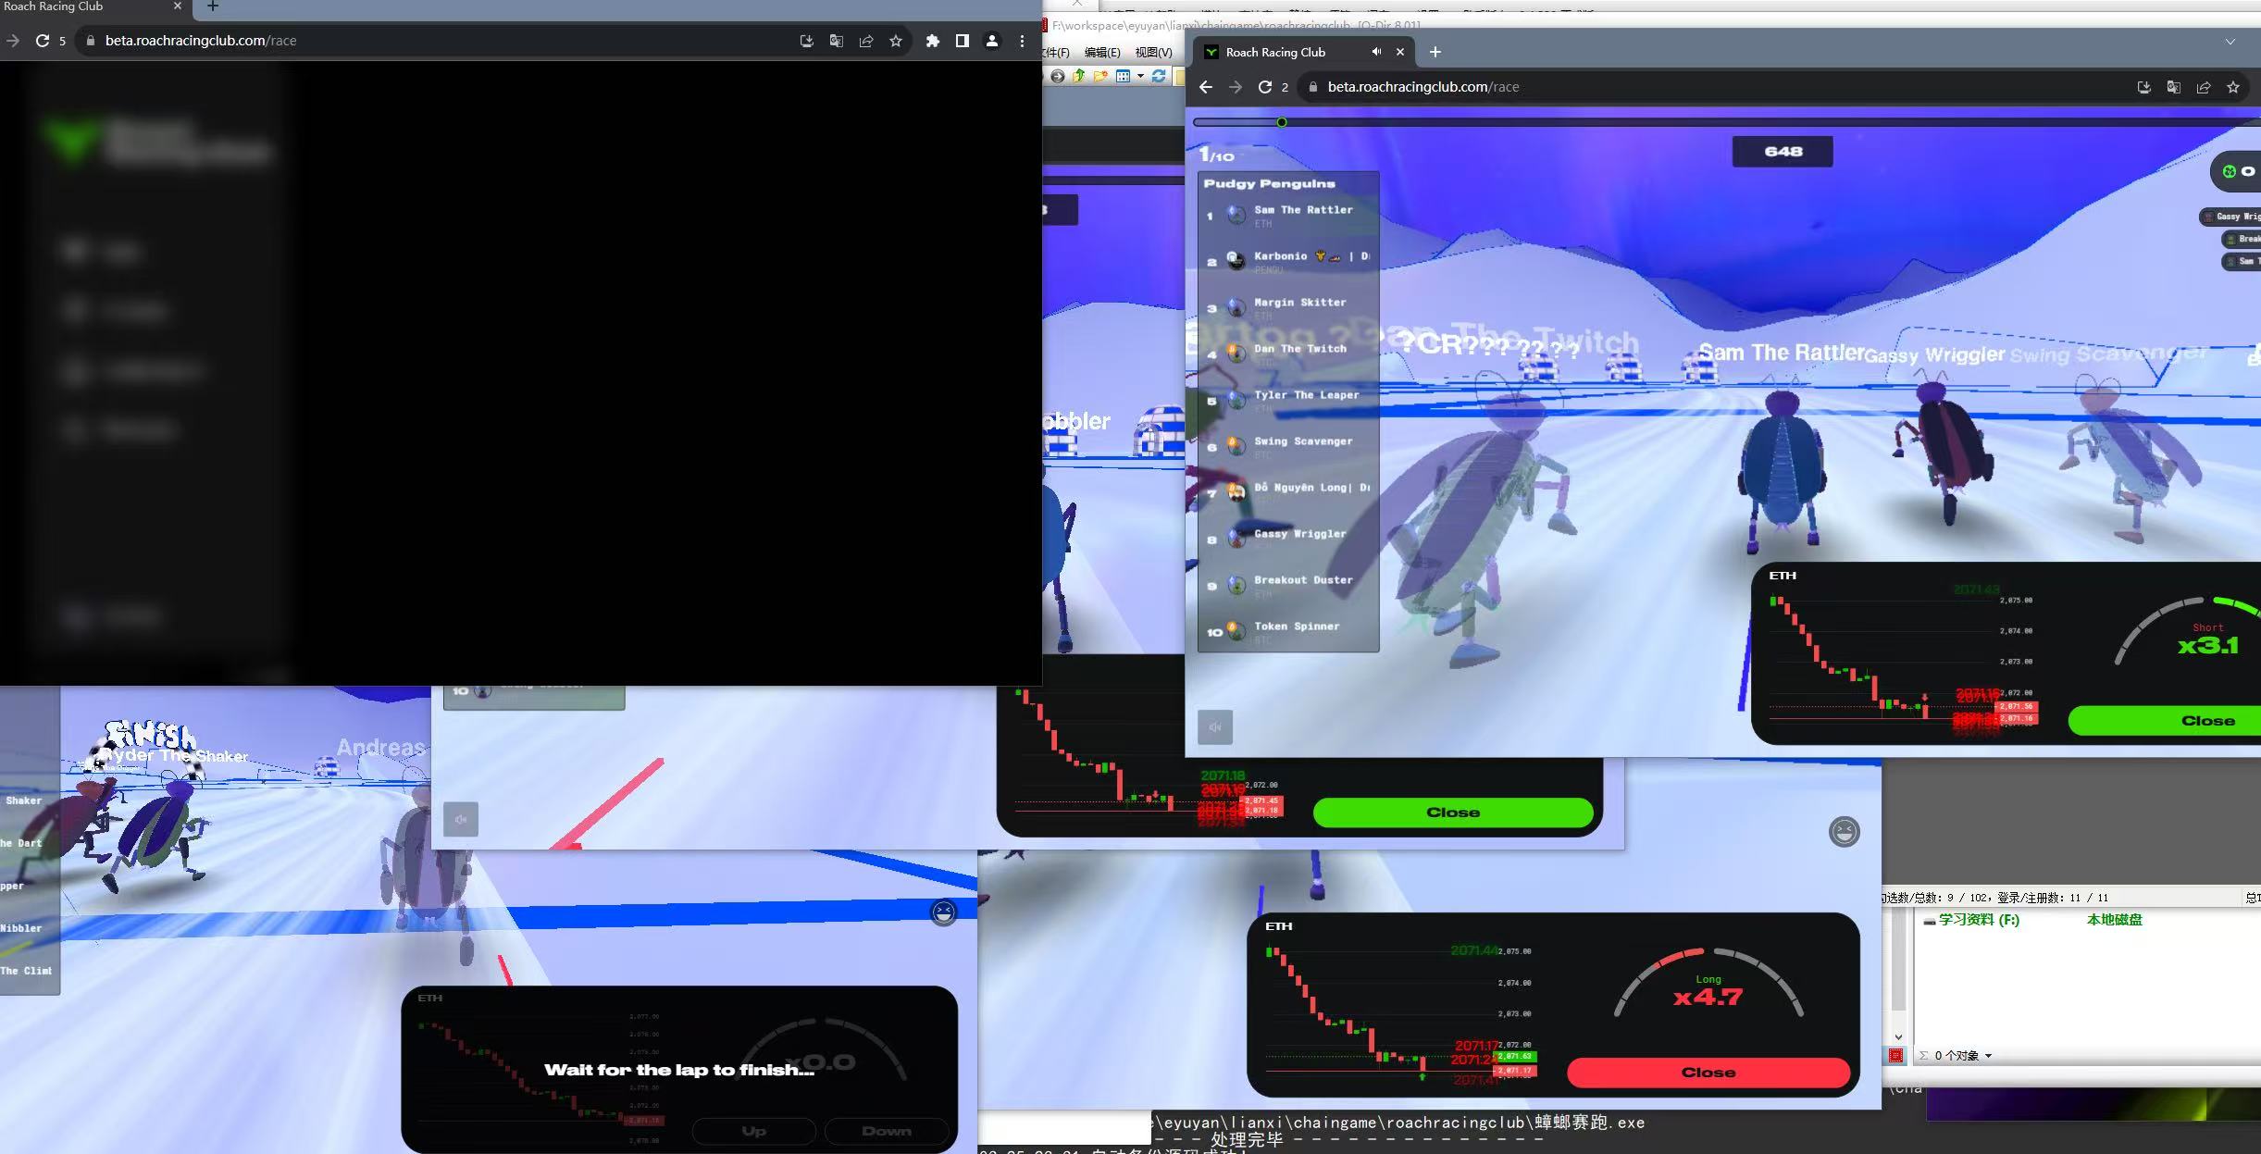This screenshot has width=2261, height=1154.
Task: Open the profile avatar icon in left browser
Action: tap(992, 41)
